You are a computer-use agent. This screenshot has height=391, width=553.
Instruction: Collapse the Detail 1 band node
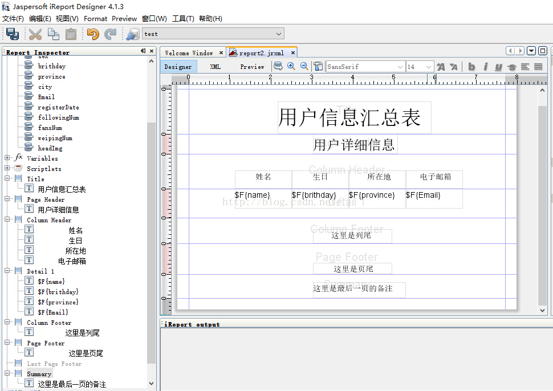7,270
